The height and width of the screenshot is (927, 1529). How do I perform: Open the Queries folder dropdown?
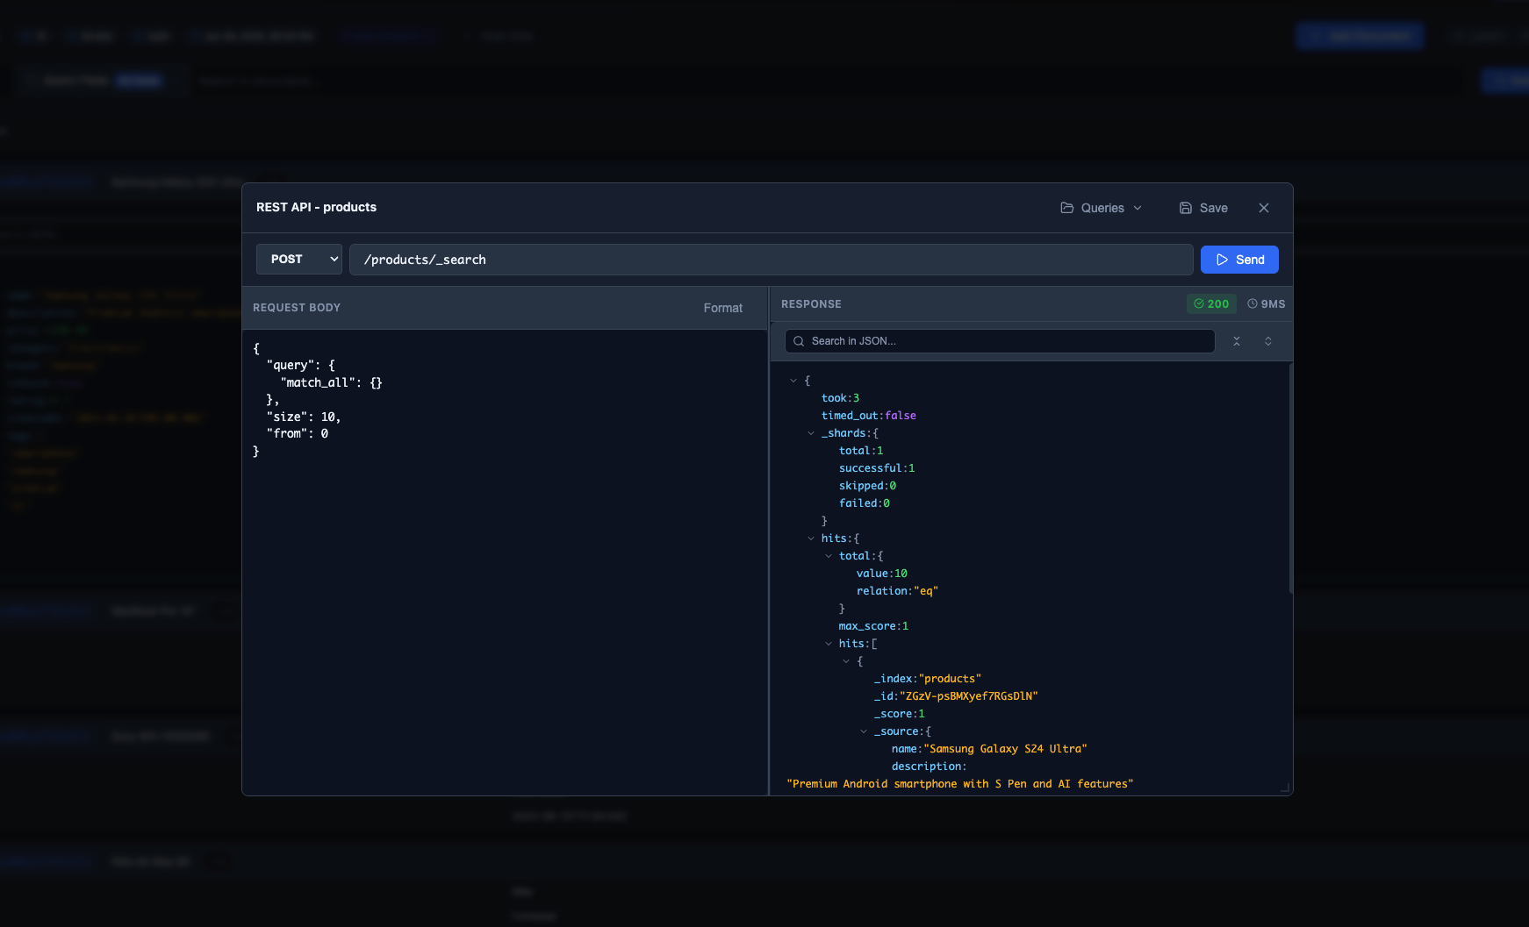pos(1102,208)
